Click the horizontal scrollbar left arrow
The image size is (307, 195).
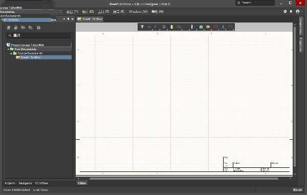click(78, 179)
